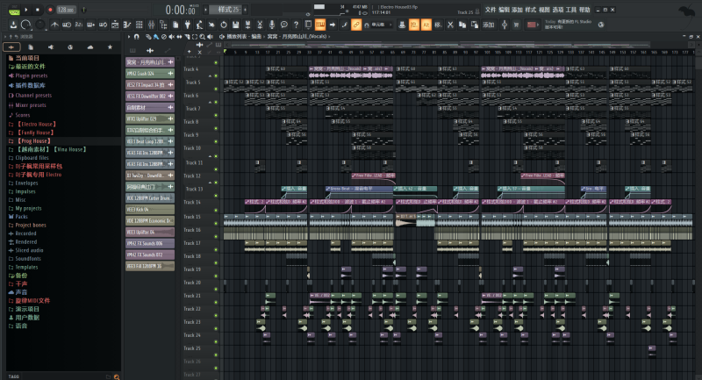Select the playlist magnet snap icon
Image resolution: width=702 pixels, height=380 pixels.
pos(137,37)
